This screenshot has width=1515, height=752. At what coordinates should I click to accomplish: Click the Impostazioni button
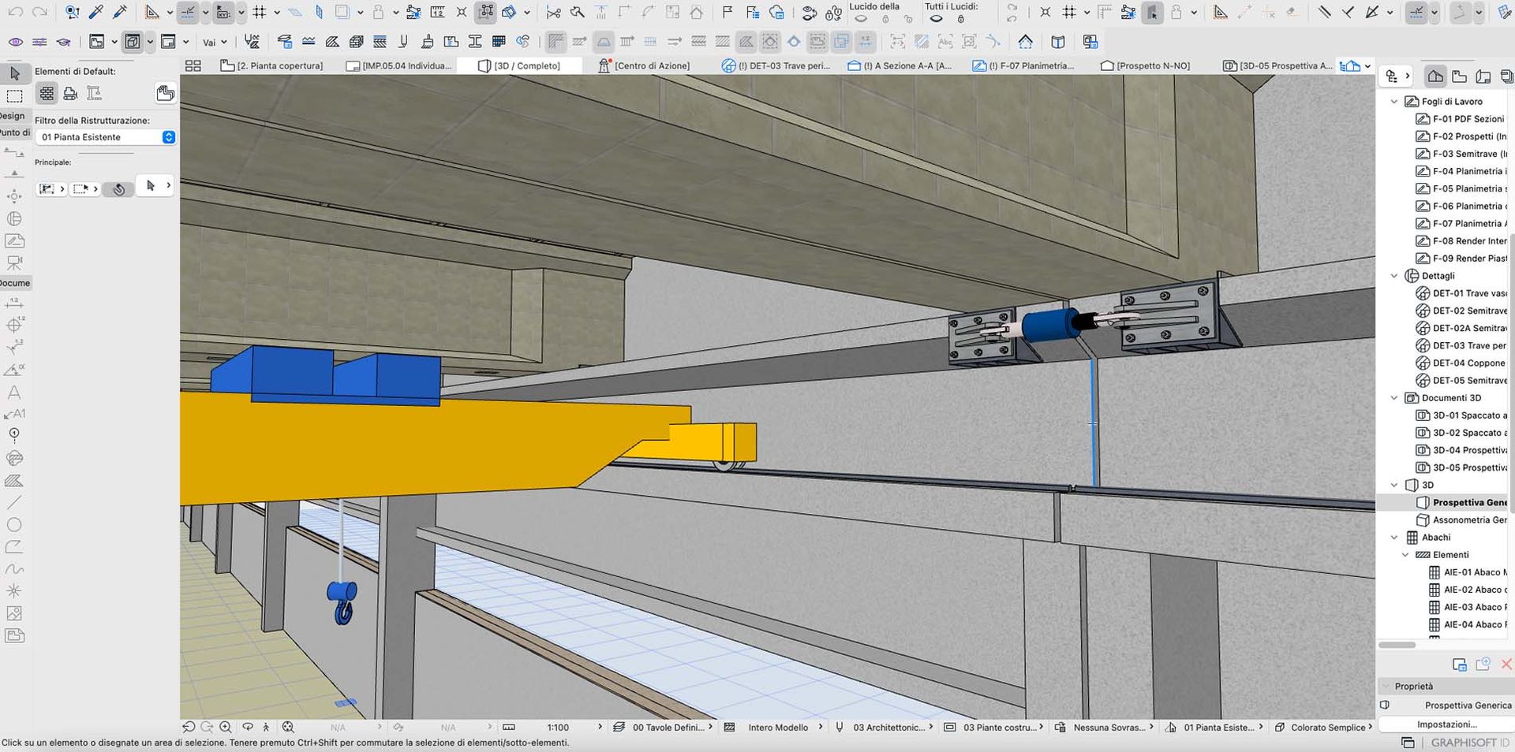[x=1446, y=724]
